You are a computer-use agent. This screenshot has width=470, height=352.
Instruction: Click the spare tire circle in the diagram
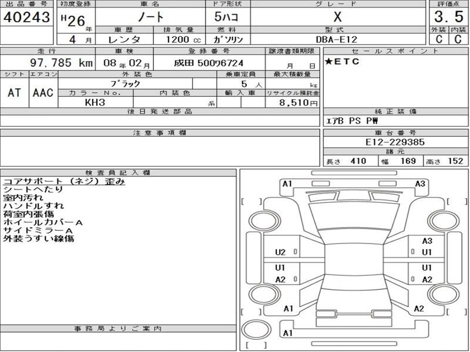[257, 330]
